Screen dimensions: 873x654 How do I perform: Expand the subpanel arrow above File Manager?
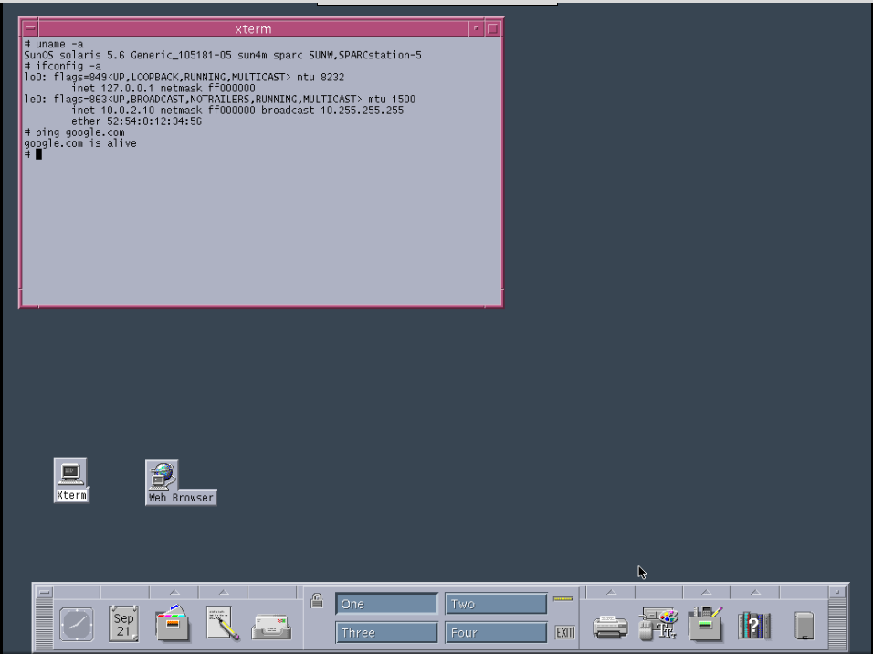[174, 592]
